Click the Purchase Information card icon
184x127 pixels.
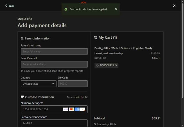pos(22,97)
